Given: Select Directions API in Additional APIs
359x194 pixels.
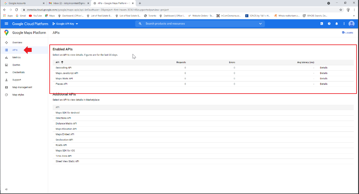Looking at the screenshot, I should pos(63,118).
